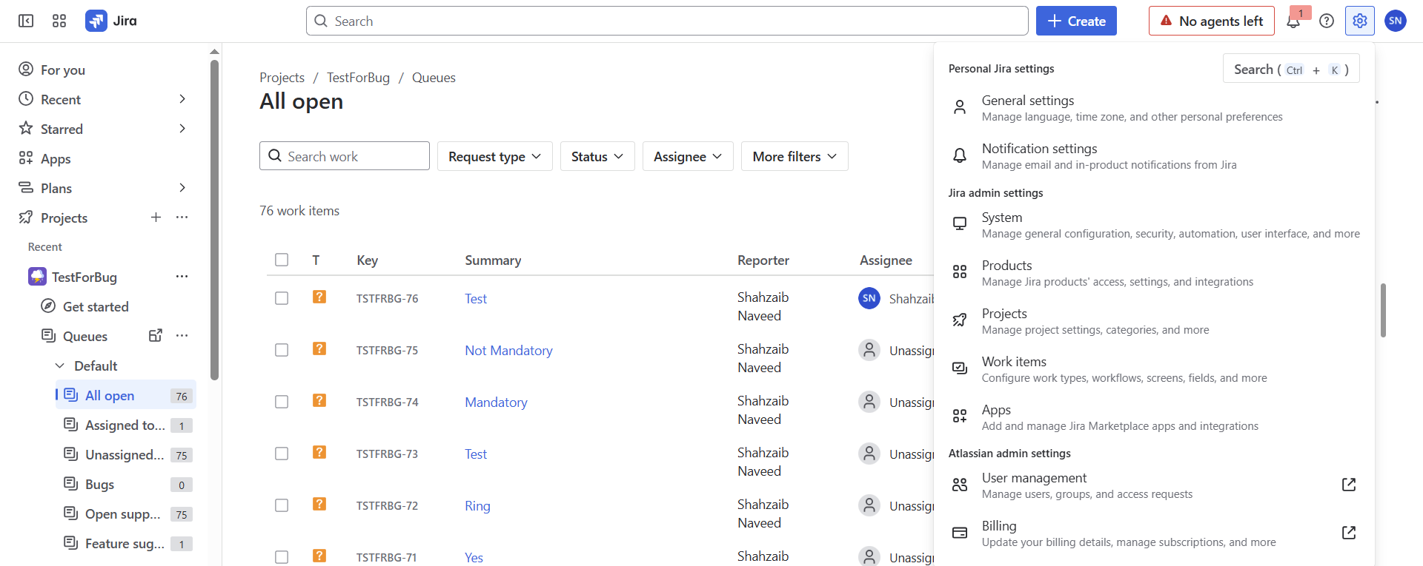Screen dimensions: 1423x566
Task: Expand the More filters dropdown
Action: pos(794,156)
